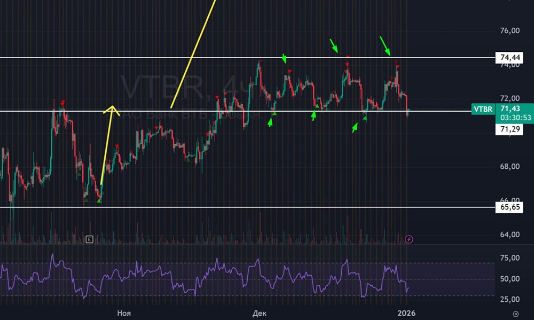
Task: Click the 72,00 price scale value
Action: point(510,98)
